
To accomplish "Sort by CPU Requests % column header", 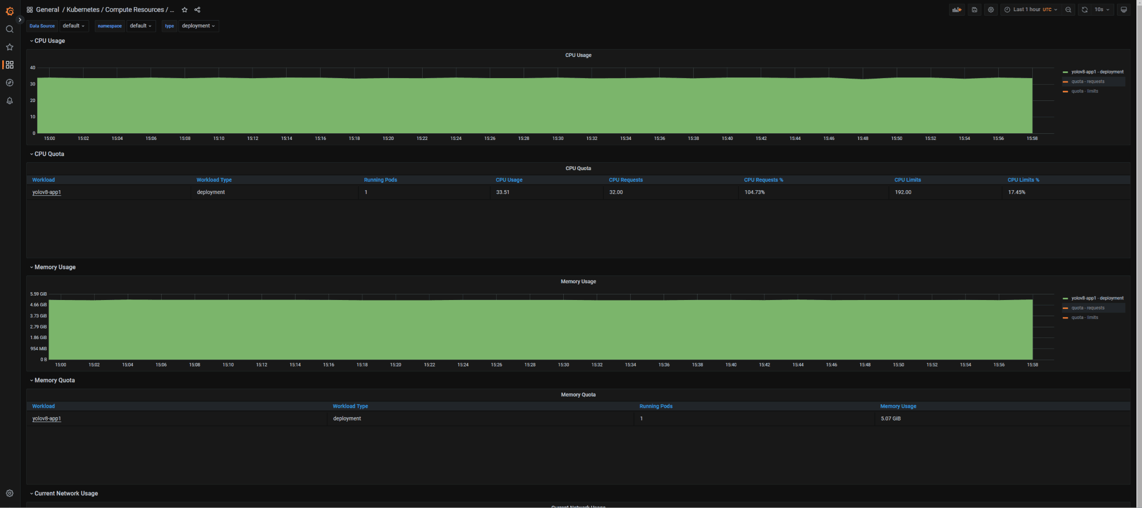I will (763, 180).
